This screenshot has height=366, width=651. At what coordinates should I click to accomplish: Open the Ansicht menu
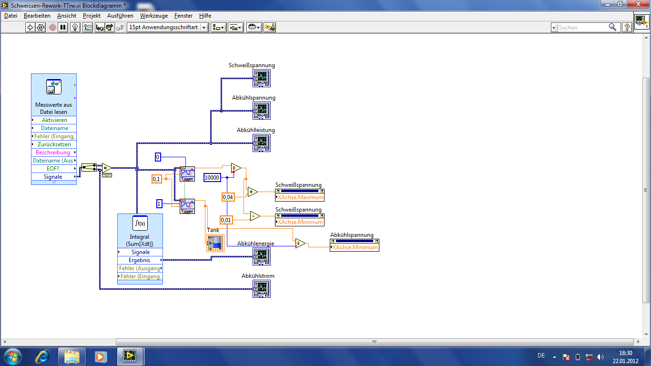67,16
